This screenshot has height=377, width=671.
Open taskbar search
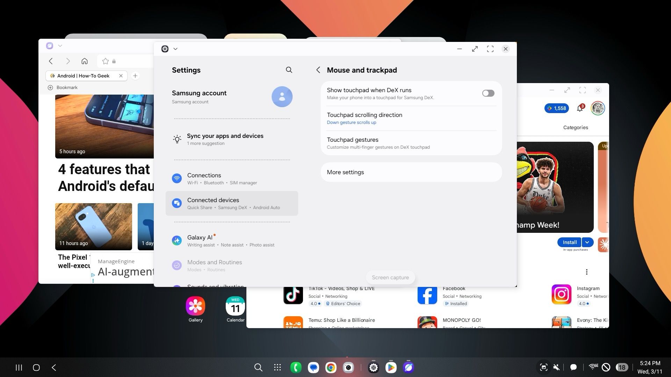tap(258, 368)
